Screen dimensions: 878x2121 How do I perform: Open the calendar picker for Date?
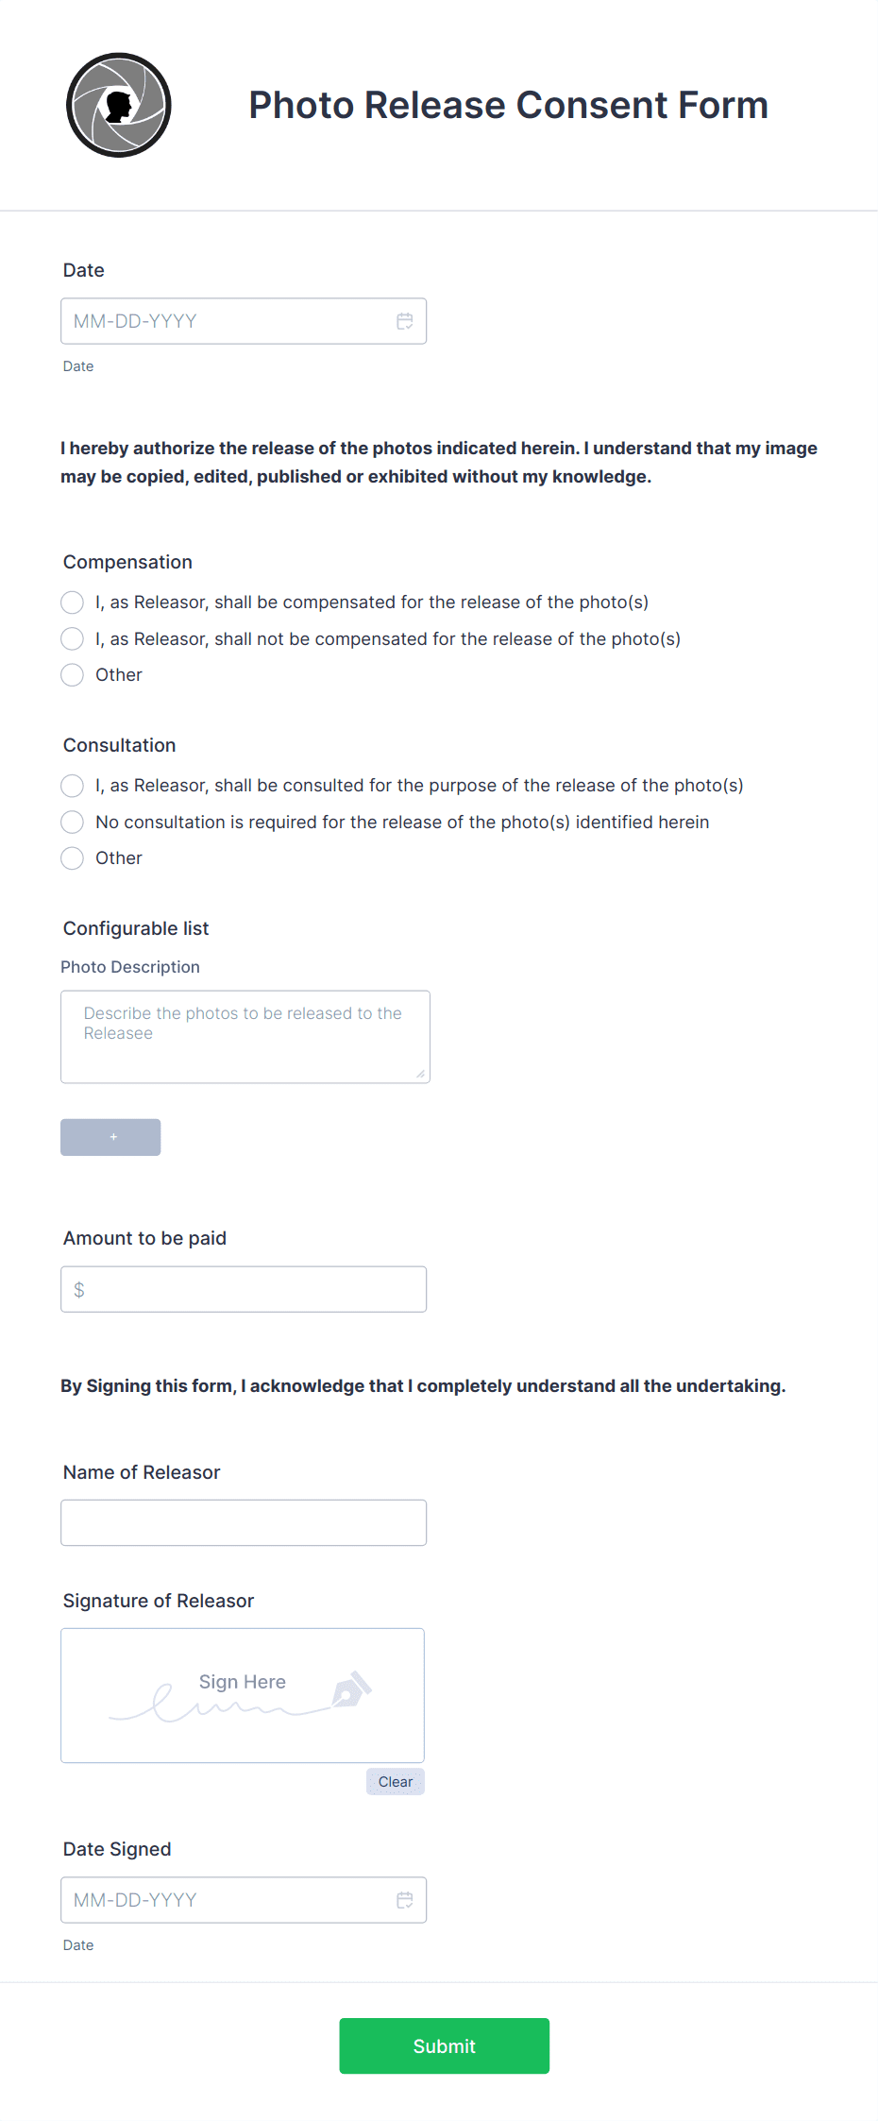(405, 321)
